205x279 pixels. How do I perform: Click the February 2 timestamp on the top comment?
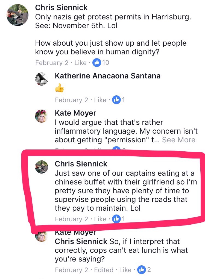pyautogui.click(x=52, y=63)
